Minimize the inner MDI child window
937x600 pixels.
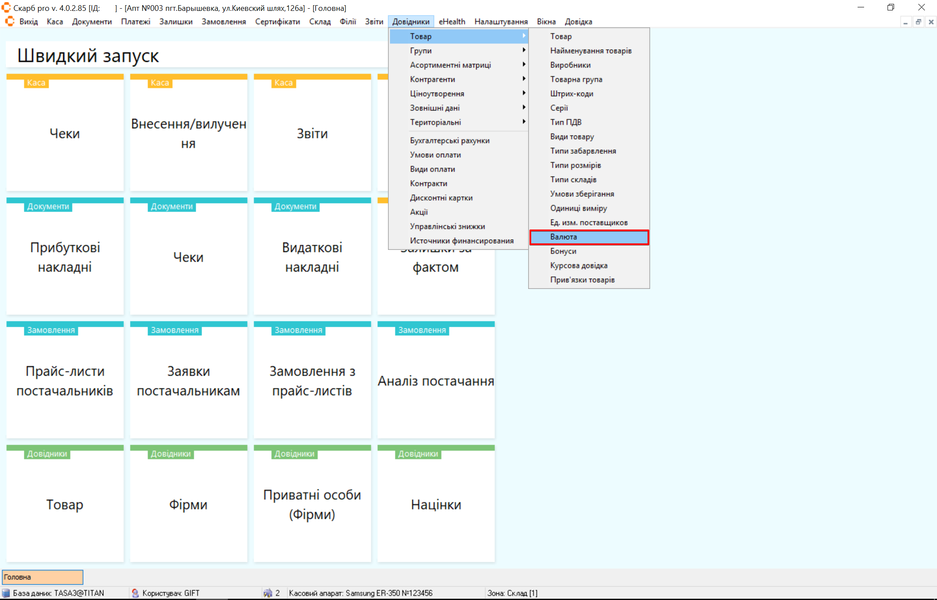click(905, 22)
